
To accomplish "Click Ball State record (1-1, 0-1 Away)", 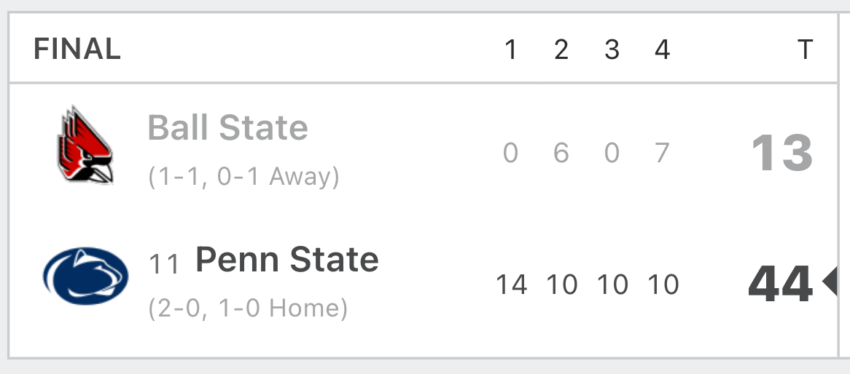I will pyautogui.click(x=243, y=176).
